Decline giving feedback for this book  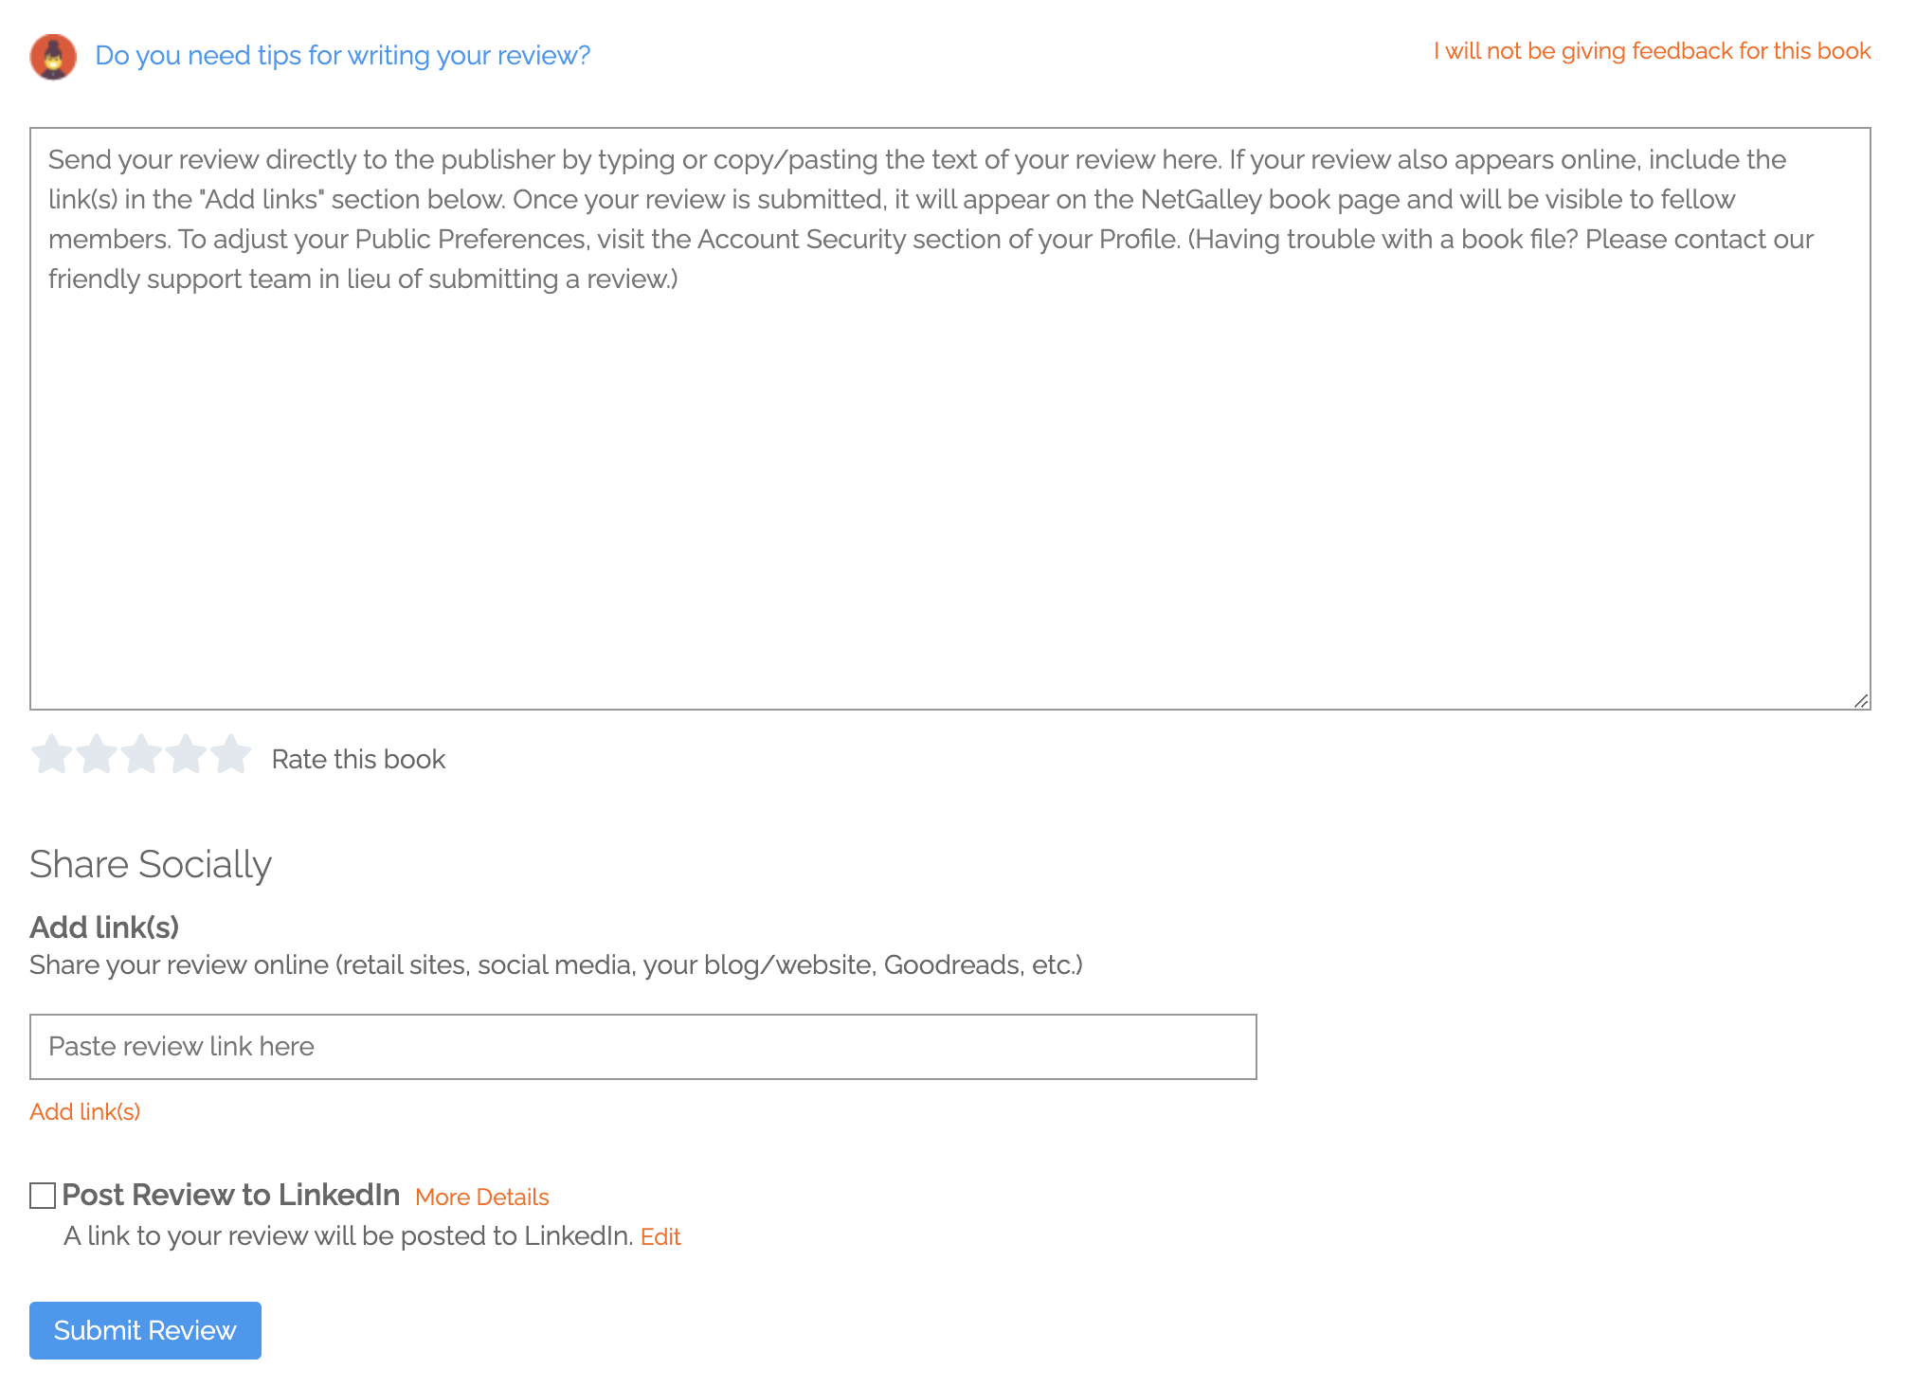click(x=1652, y=51)
